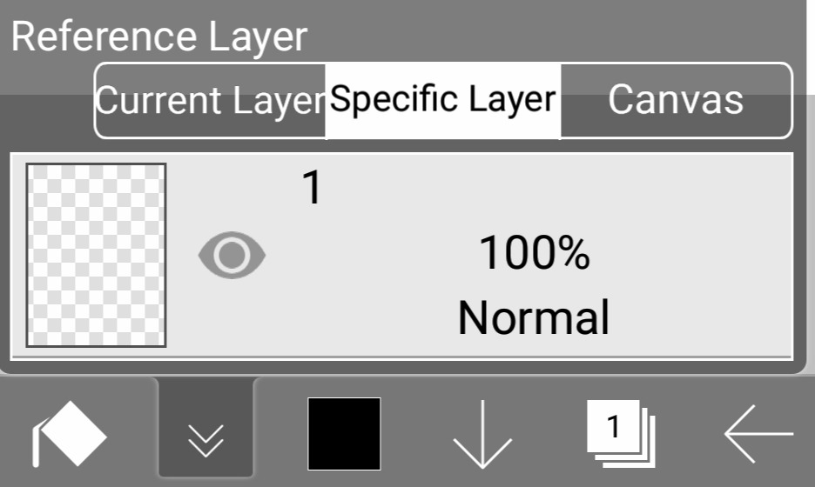
Task: Tap the left back arrow icon
Action: click(758, 433)
